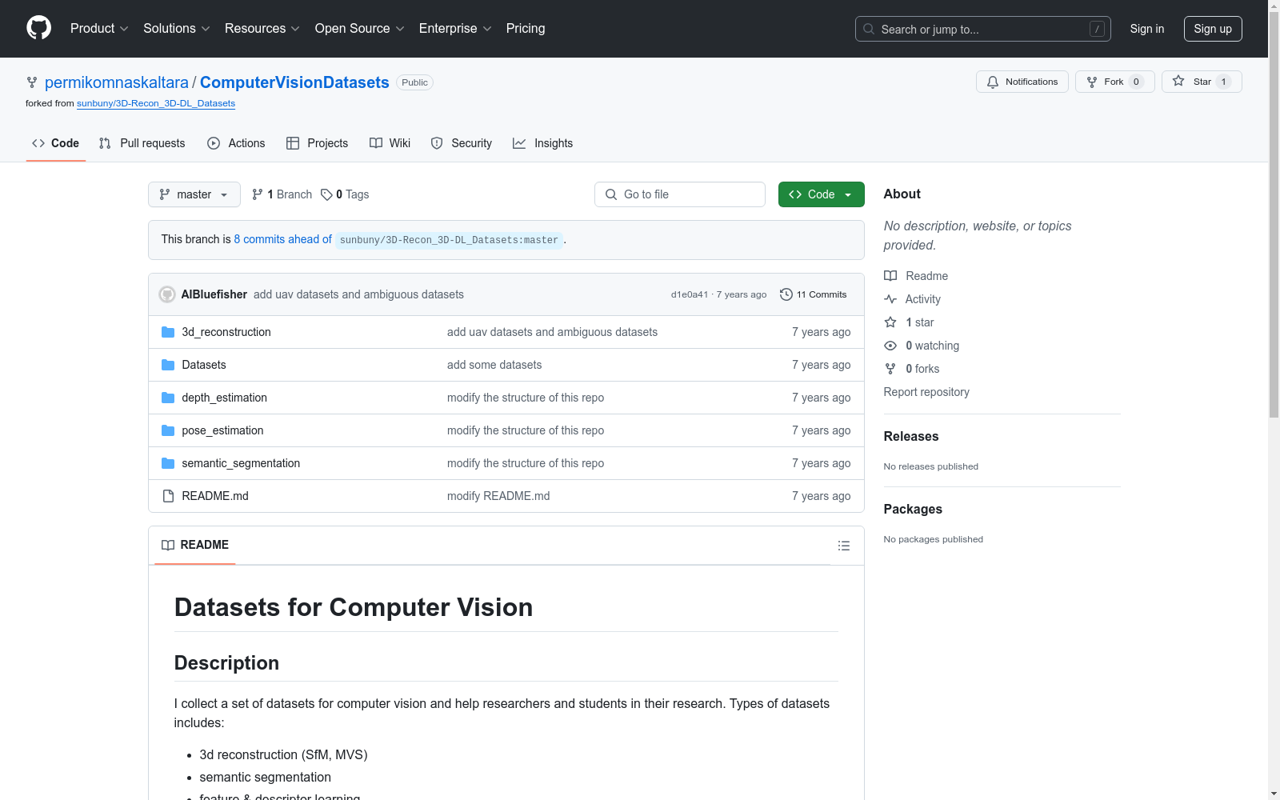Open the README outline menu icon
The width and height of the screenshot is (1280, 800).
[843, 546]
